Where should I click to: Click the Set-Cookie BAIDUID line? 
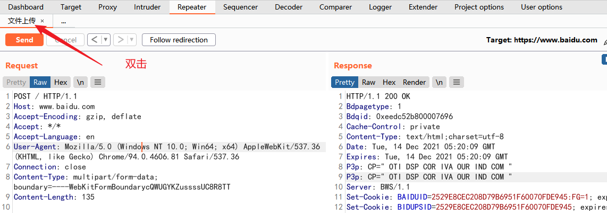pyautogui.click(x=477, y=197)
